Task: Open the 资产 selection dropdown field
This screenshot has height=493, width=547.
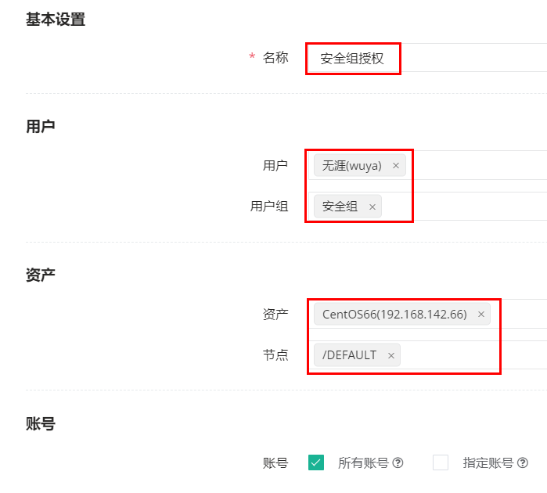Action: 427,314
